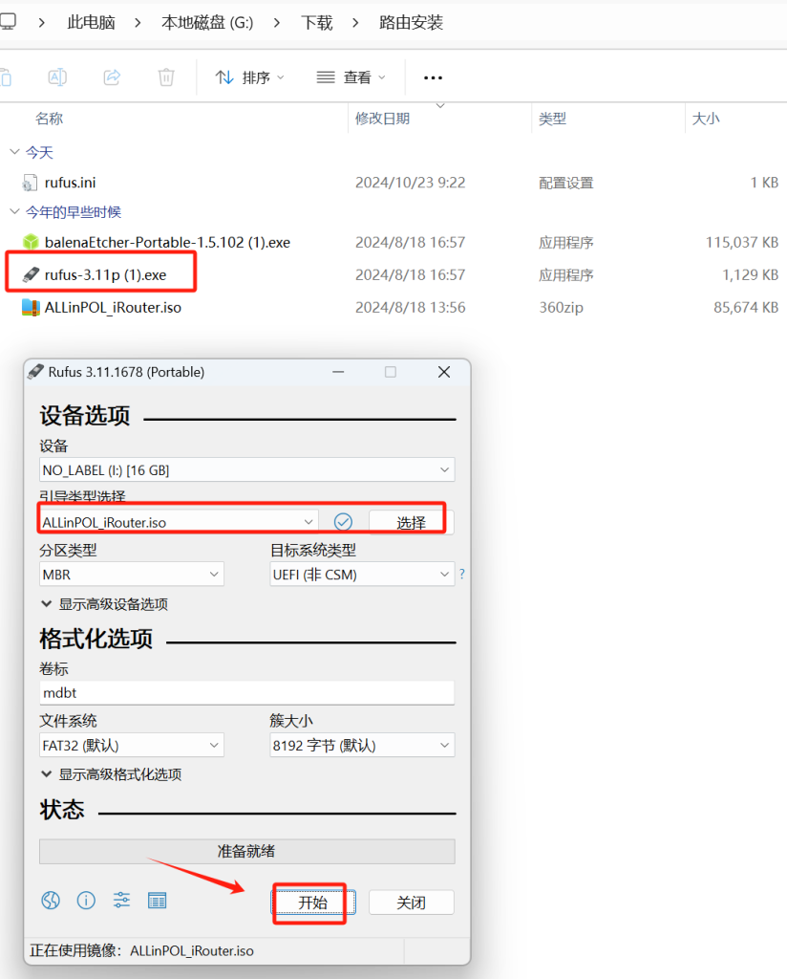Click the rename icon in Explorer toolbar
This screenshot has width=787, height=979.
tap(57, 77)
